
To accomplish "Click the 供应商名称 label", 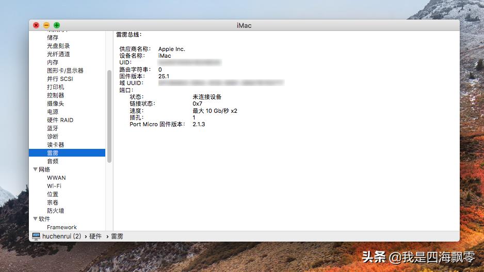I will coord(135,49).
